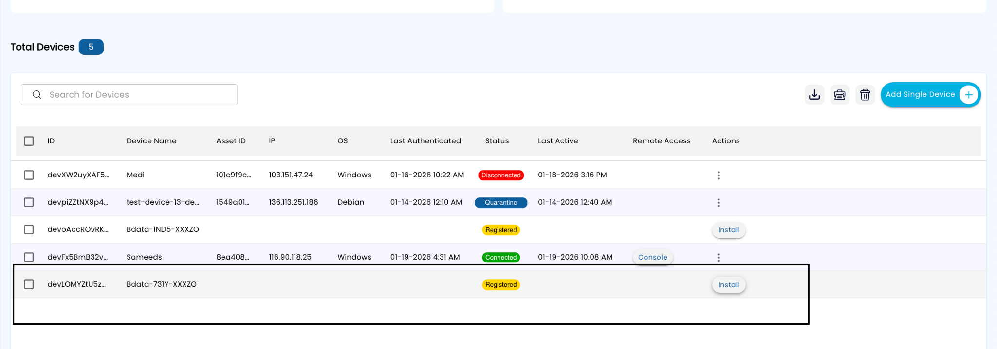The height and width of the screenshot is (349, 997).
Task: Click the Total Devices heading
Action: pyautogui.click(x=42, y=47)
